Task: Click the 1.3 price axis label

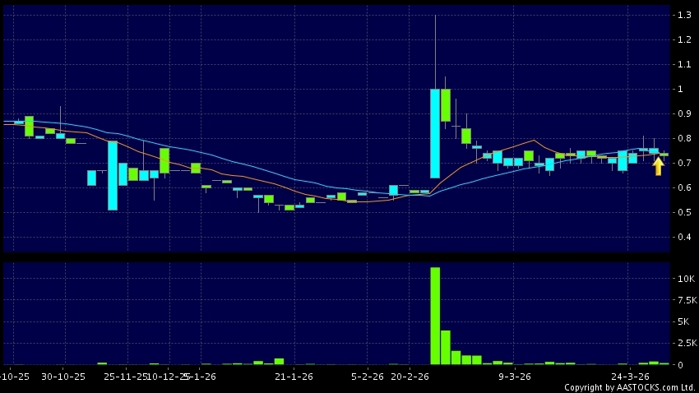Action: 683,15
